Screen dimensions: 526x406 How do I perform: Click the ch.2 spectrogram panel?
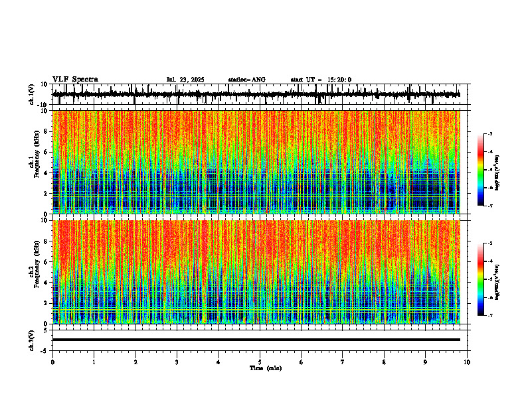[x=256, y=272]
